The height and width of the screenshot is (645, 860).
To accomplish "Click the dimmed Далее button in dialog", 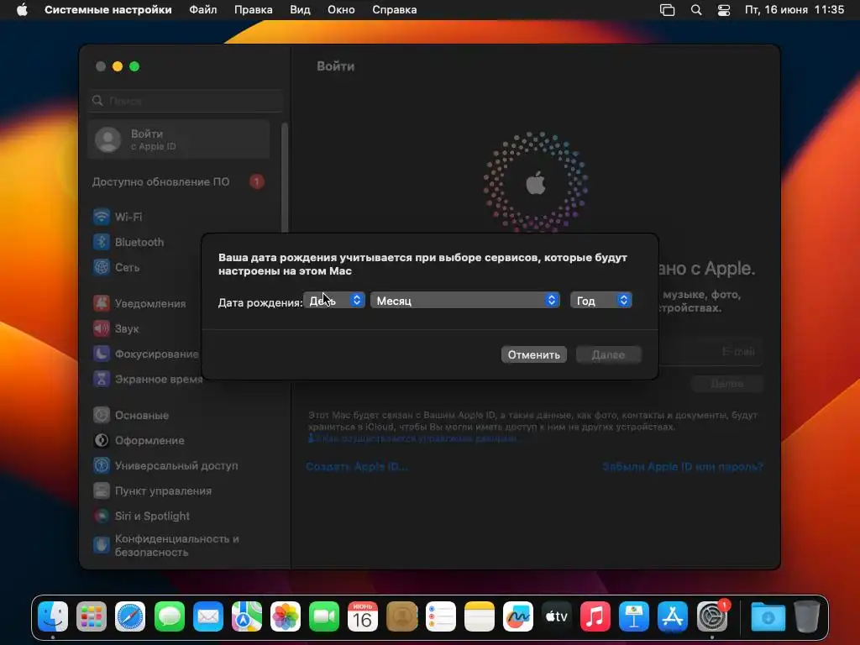I will [608, 355].
